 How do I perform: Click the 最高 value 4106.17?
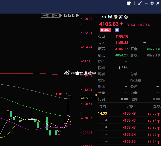click(122, 49)
